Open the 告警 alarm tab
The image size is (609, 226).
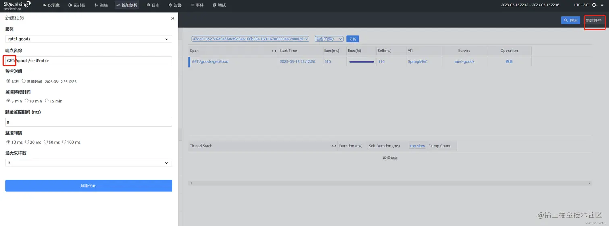point(175,5)
